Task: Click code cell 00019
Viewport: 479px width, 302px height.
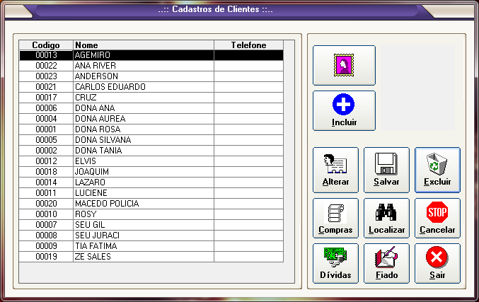Action: pyautogui.click(x=46, y=257)
